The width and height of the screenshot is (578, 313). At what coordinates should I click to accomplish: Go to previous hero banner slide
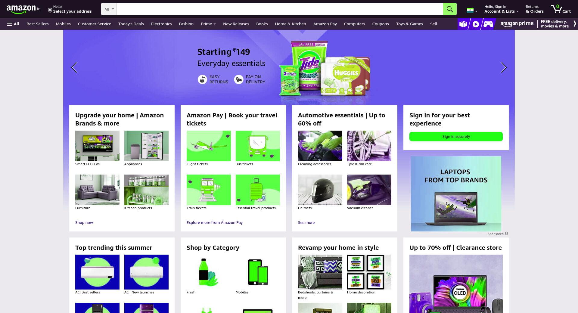[74, 67]
